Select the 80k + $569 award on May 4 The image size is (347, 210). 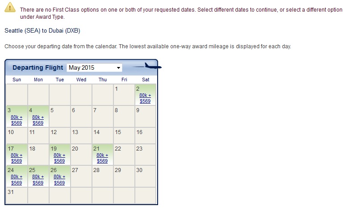38,120
